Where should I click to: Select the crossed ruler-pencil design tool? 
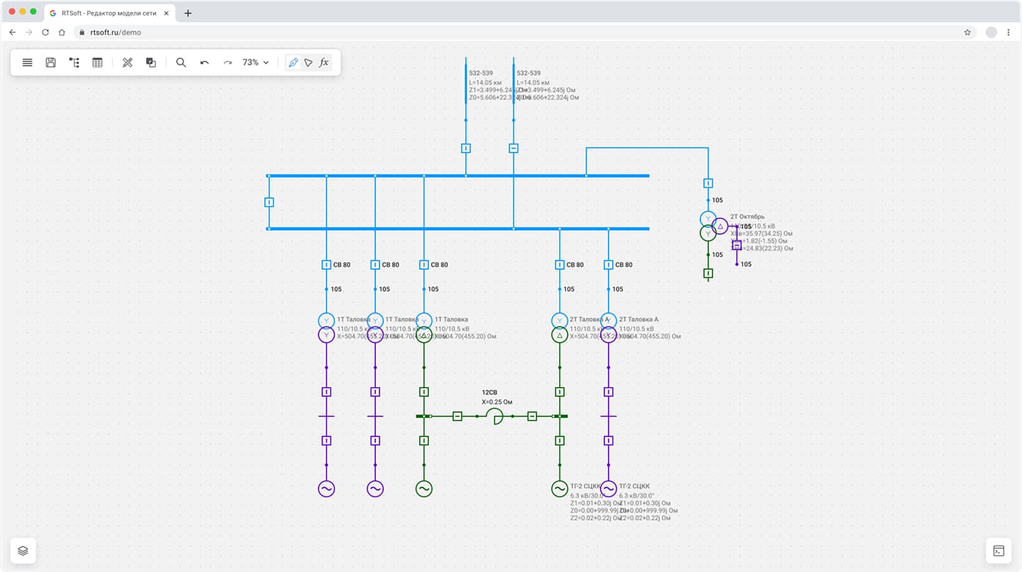point(128,63)
